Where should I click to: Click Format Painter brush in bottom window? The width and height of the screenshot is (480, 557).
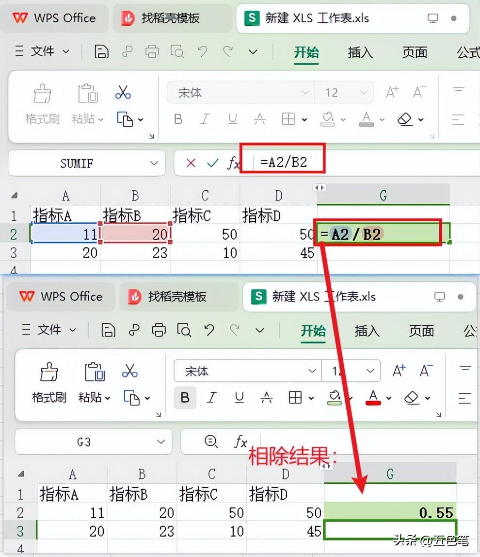click(x=49, y=372)
